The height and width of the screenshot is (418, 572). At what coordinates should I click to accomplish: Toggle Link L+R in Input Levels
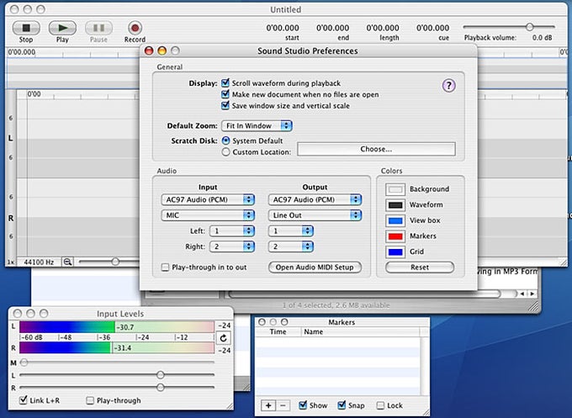click(x=24, y=399)
